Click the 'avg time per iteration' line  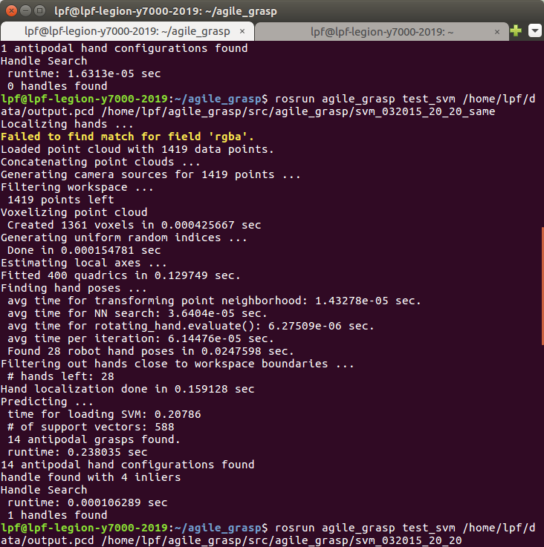[x=140, y=338]
